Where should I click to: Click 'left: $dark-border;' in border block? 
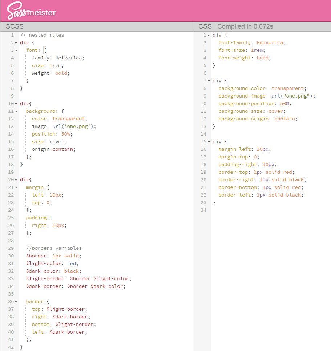(x=60, y=332)
